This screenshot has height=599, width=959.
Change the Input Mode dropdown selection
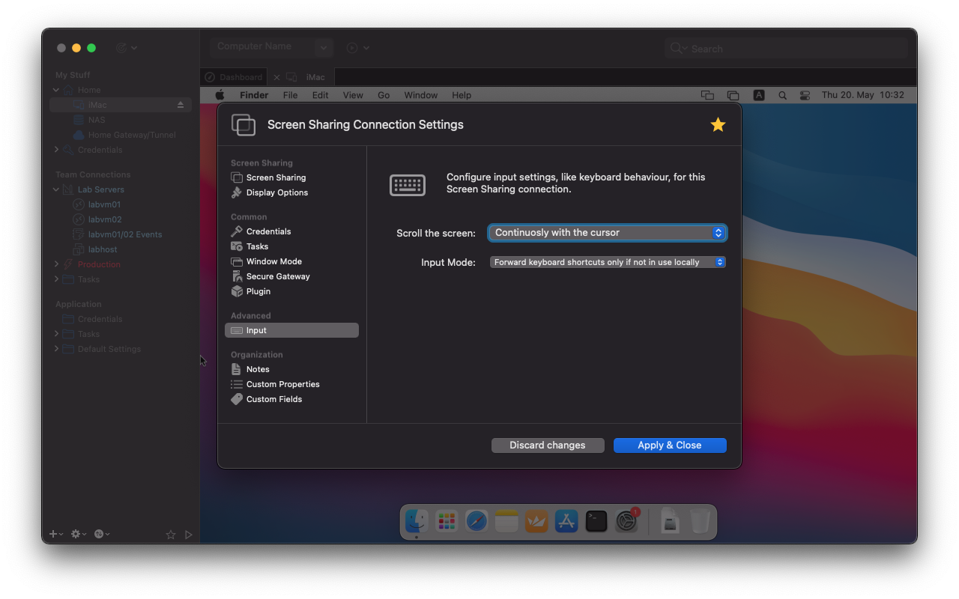pyautogui.click(x=607, y=262)
